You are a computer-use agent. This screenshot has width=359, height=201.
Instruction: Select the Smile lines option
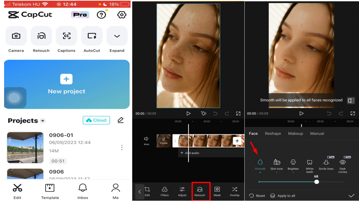[x=326, y=164]
